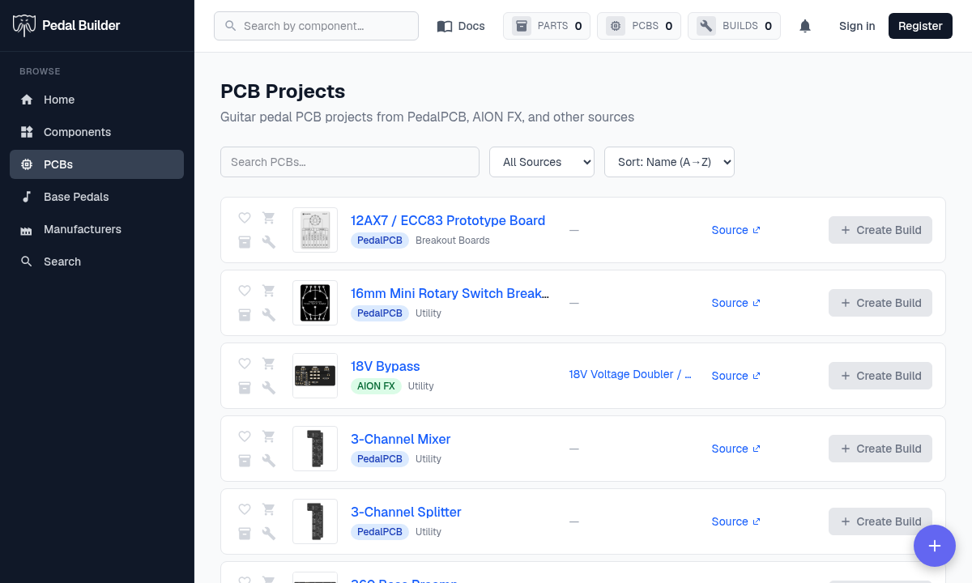The height and width of the screenshot is (583, 972).
Task: Go to Home in the sidebar
Action: [x=96, y=100]
